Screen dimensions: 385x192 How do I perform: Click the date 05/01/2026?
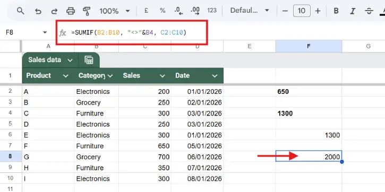[x=197, y=146]
